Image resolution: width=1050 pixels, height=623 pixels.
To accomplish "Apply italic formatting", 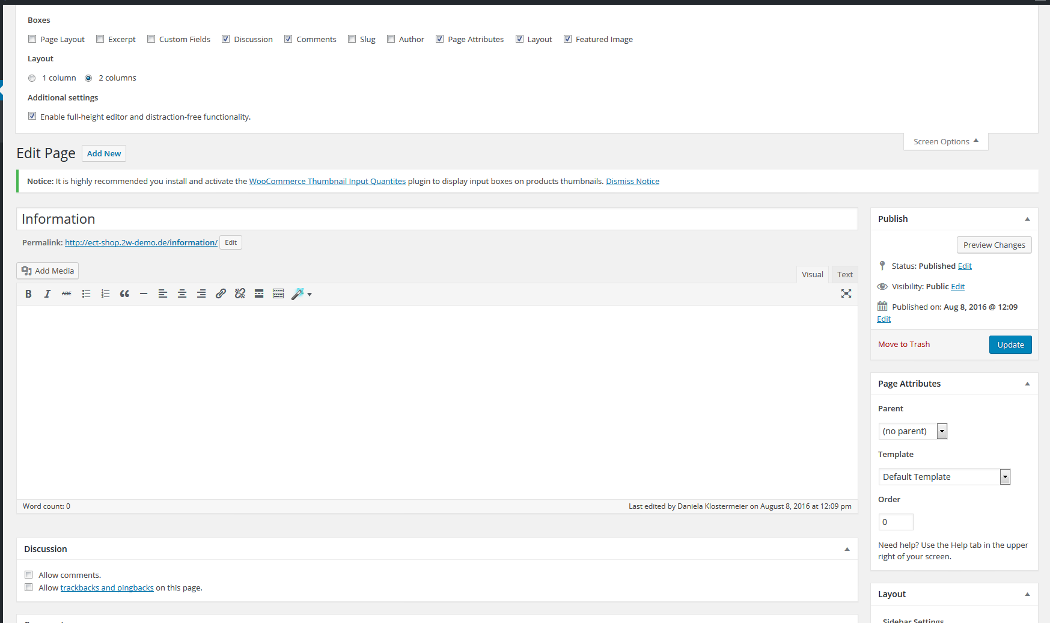I will click(47, 294).
